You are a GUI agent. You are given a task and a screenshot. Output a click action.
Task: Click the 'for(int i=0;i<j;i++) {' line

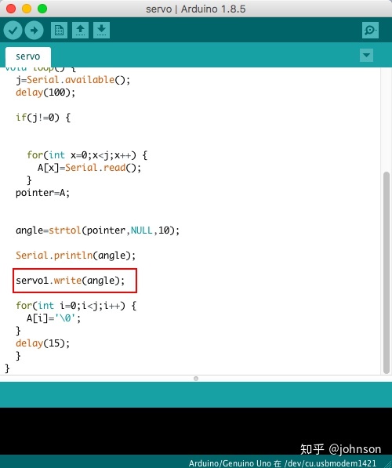[x=76, y=306]
